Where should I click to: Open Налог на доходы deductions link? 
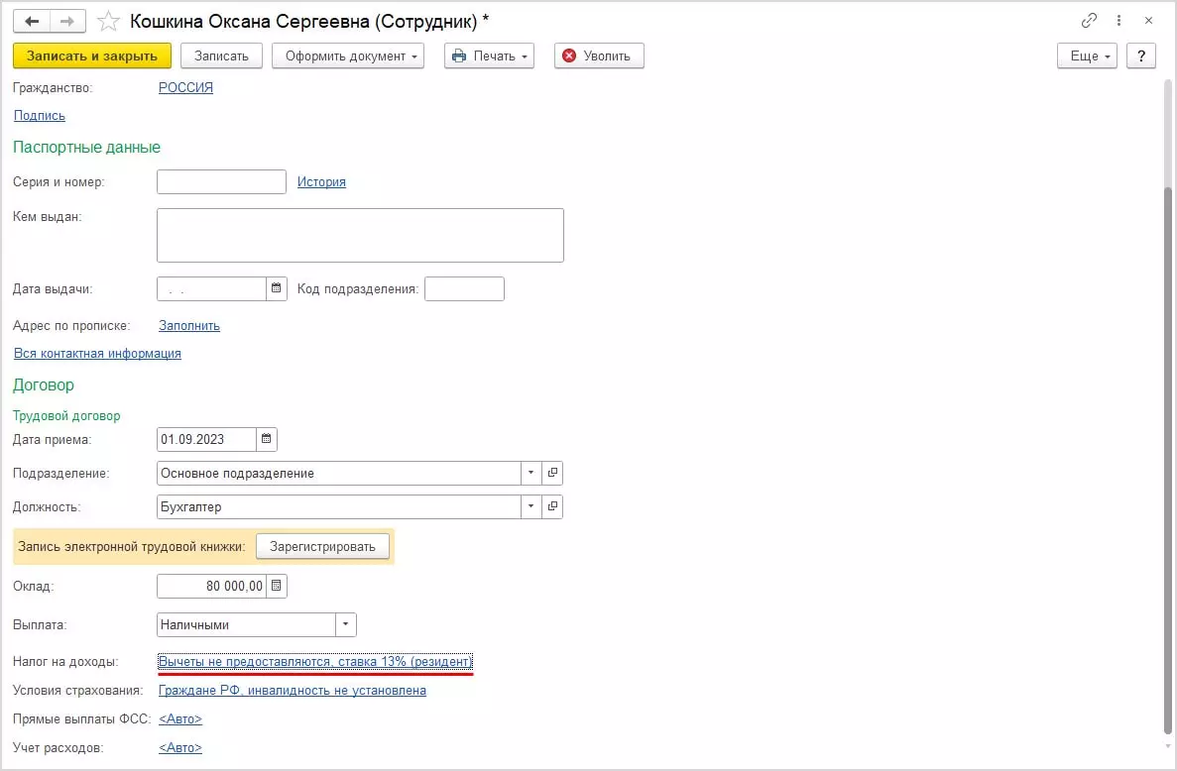click(x=315, y=661)
